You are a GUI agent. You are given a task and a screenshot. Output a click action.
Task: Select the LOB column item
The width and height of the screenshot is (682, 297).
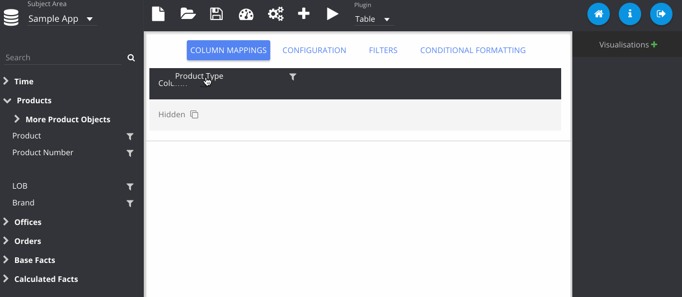(x=20, y=186)
